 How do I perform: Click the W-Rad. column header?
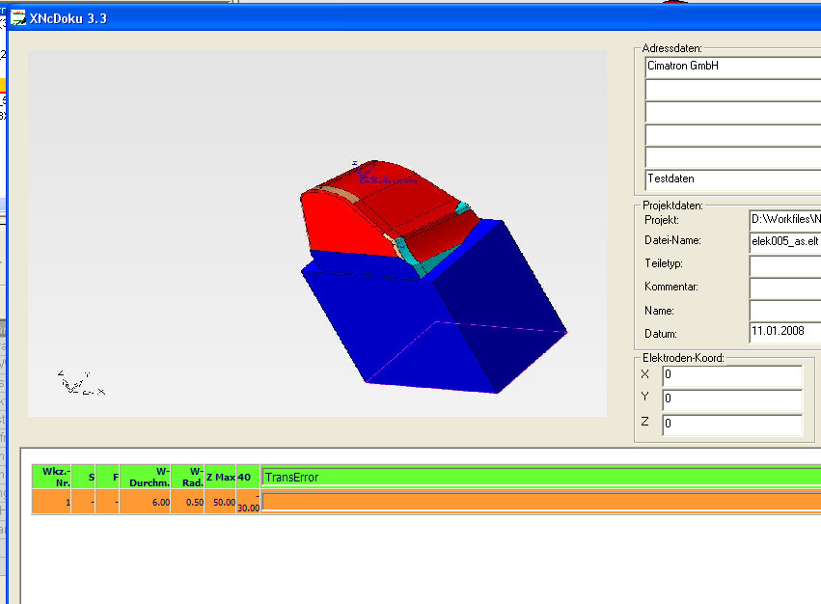point(187,477)
